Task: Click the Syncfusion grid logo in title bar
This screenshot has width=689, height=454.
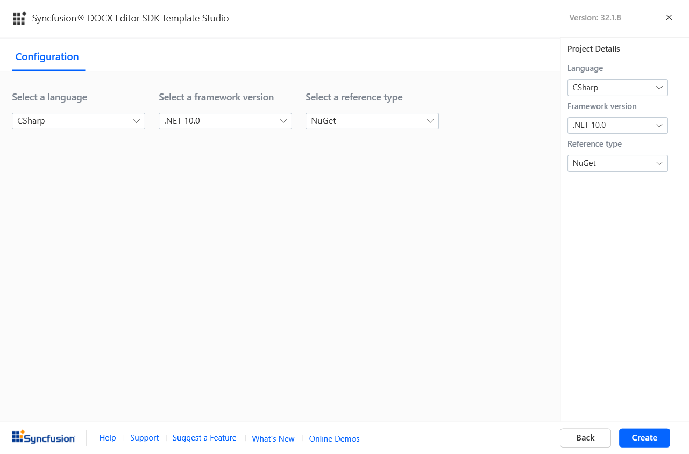Action: (x=19, y=18)
